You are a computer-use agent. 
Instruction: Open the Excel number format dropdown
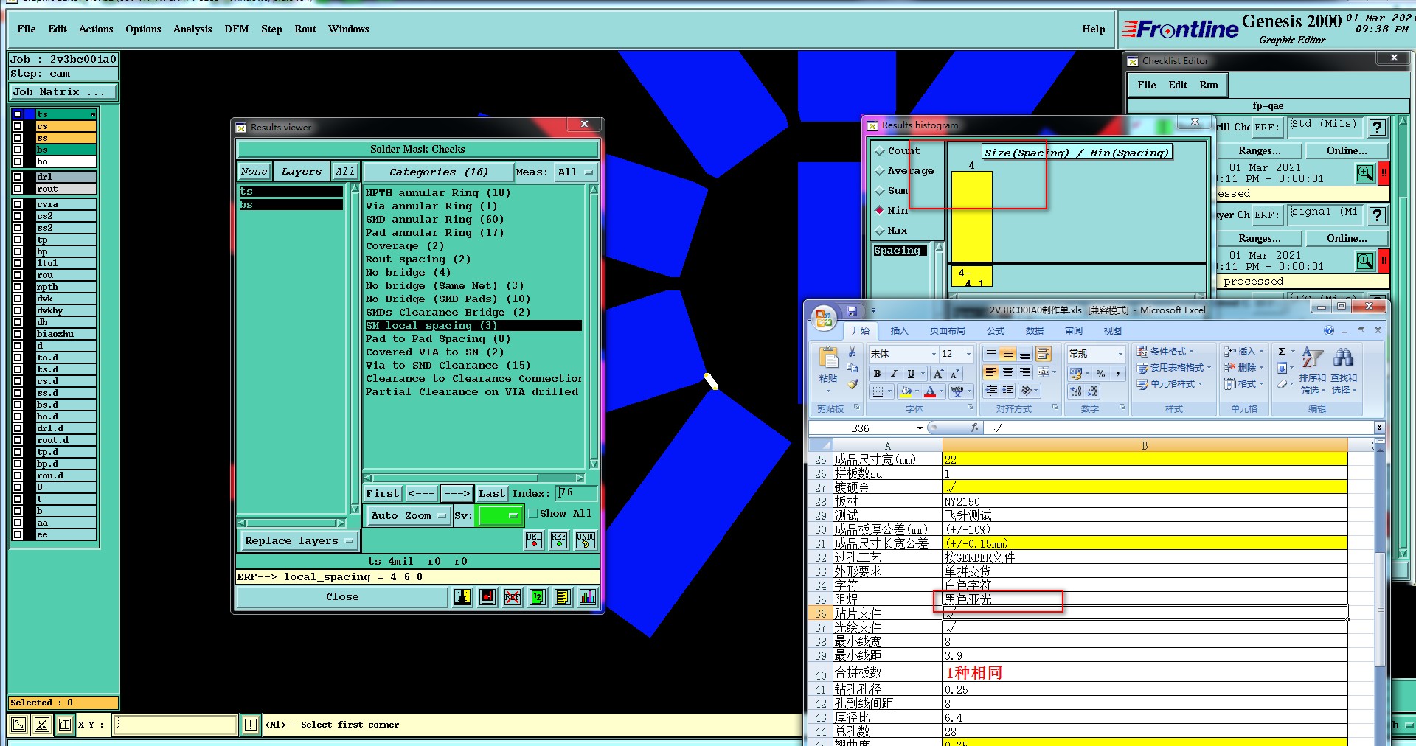tap(1120, 354)
